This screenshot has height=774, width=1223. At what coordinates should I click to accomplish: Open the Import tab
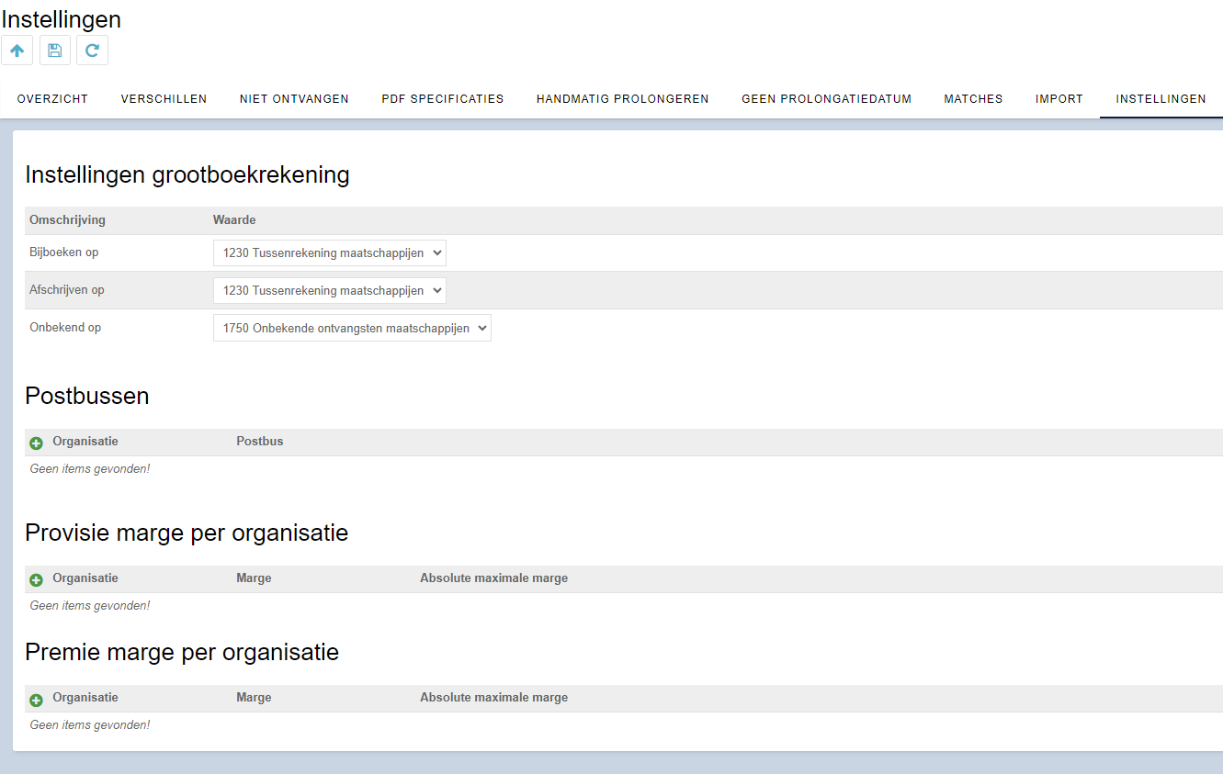tap(1059, 99)
